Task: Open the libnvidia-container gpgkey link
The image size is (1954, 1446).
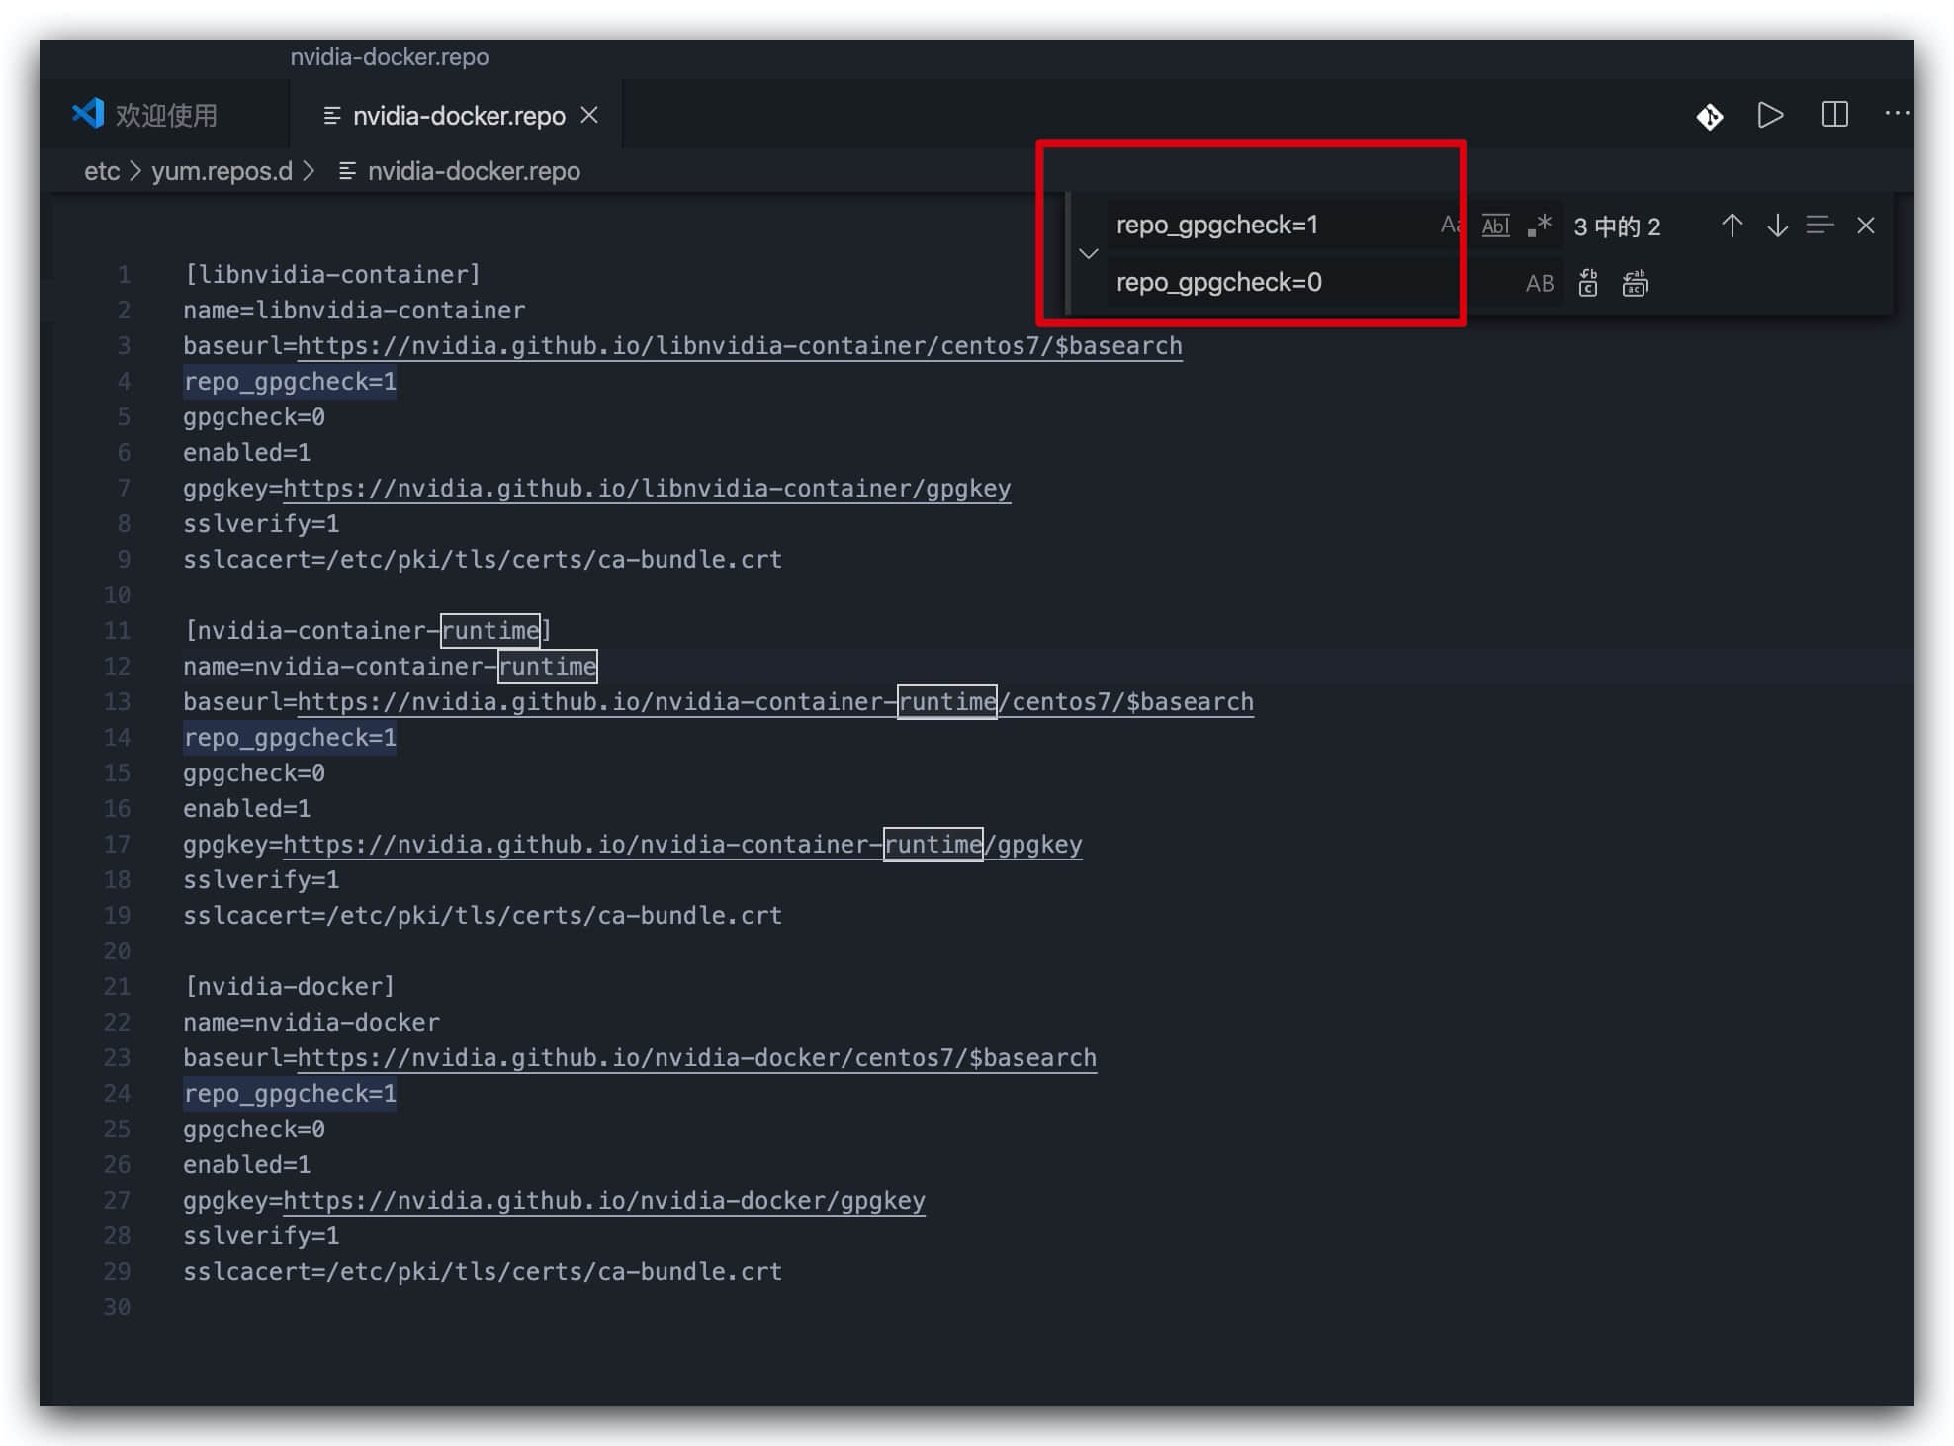Action: [647, 489]
